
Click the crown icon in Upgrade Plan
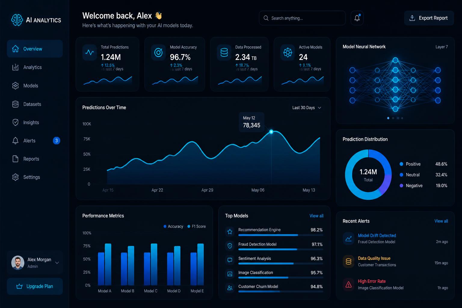click(x=20, y=286)
